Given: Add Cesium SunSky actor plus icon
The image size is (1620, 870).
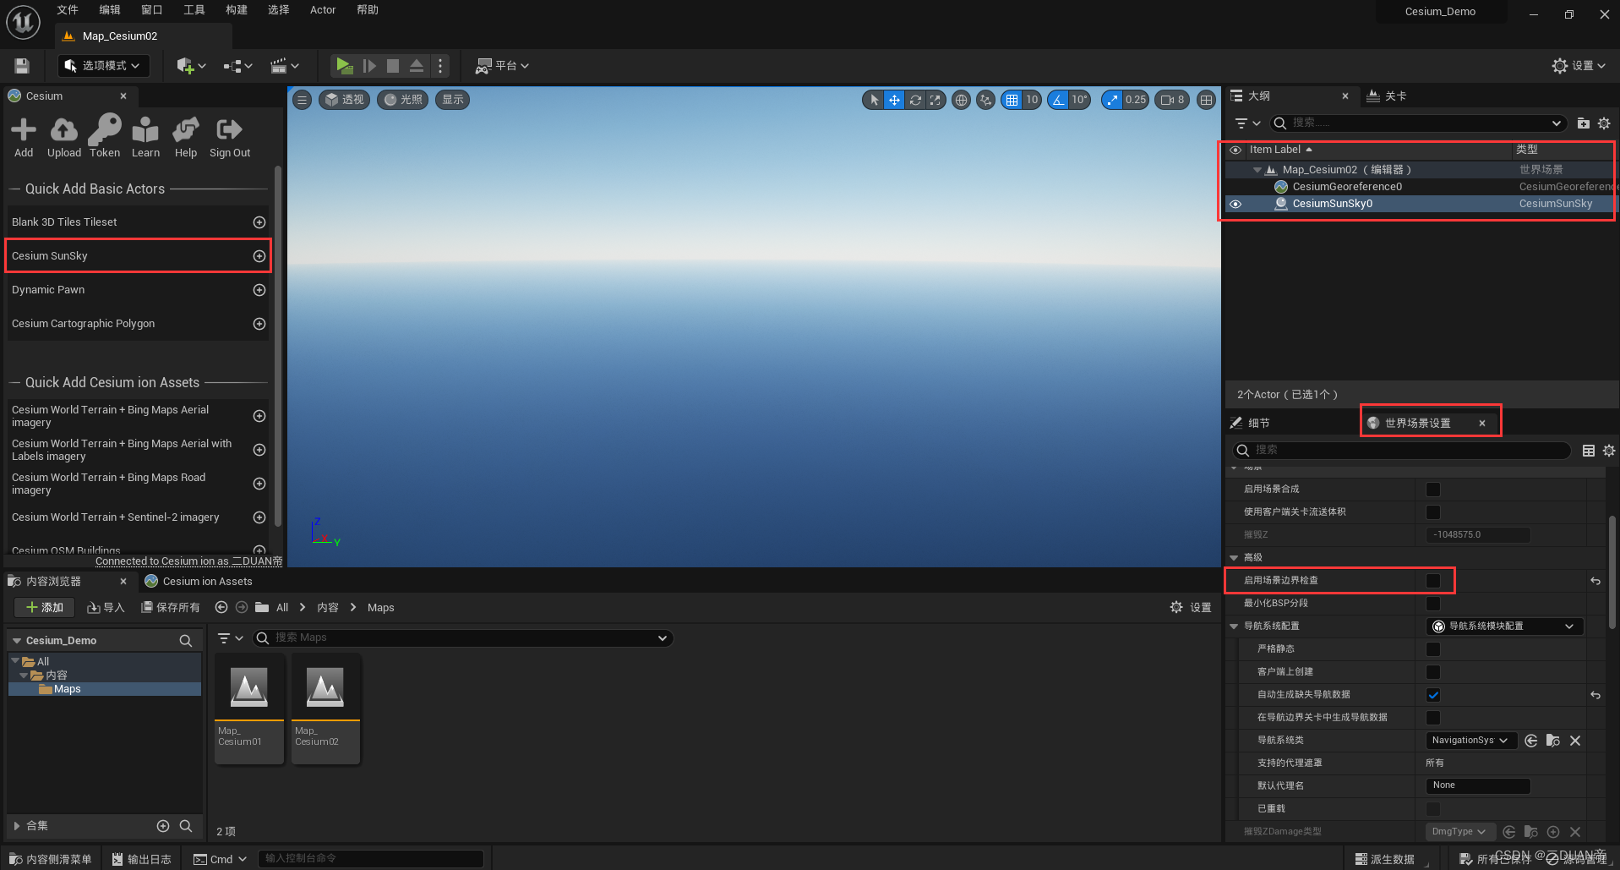Looking at the screenshot, I should tap(259, 256).
